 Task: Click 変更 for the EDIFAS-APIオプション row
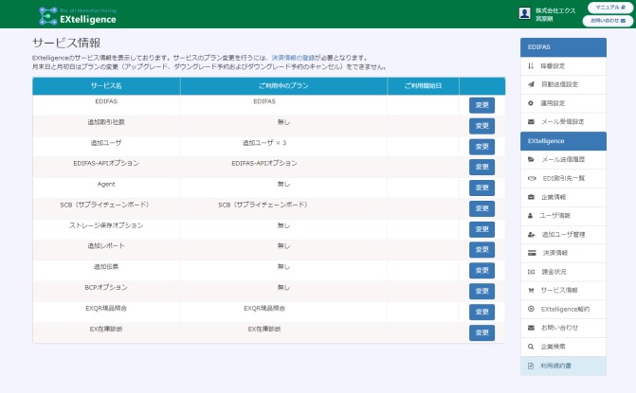482,167
